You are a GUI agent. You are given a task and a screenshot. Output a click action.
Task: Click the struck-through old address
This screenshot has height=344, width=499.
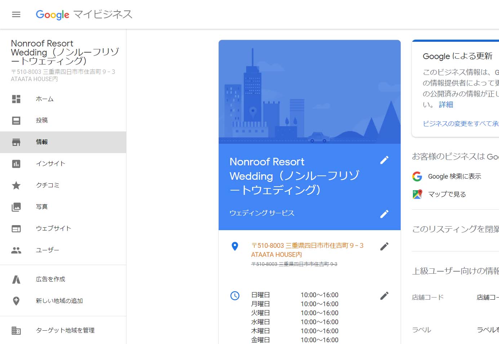click(x=294, y=264)
